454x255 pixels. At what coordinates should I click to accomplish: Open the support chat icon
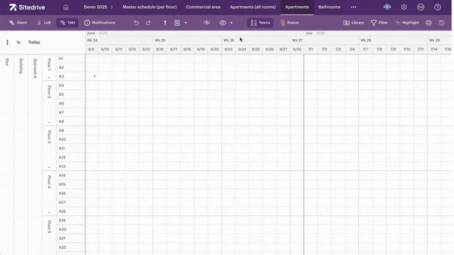387,7
